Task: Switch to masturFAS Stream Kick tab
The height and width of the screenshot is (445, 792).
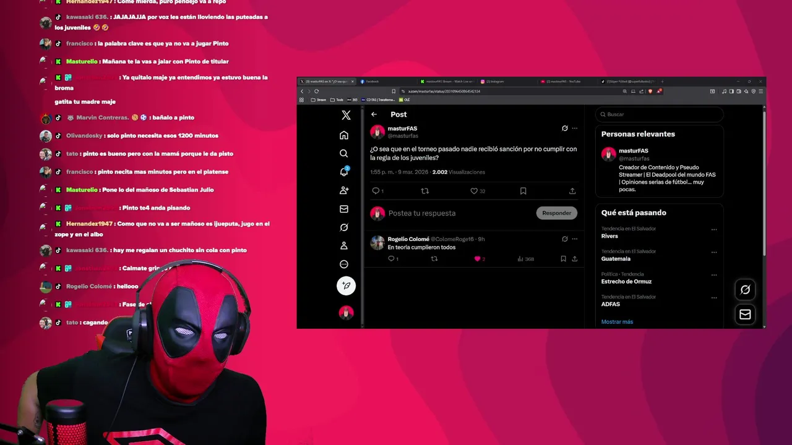Action: tap(447, 82)
